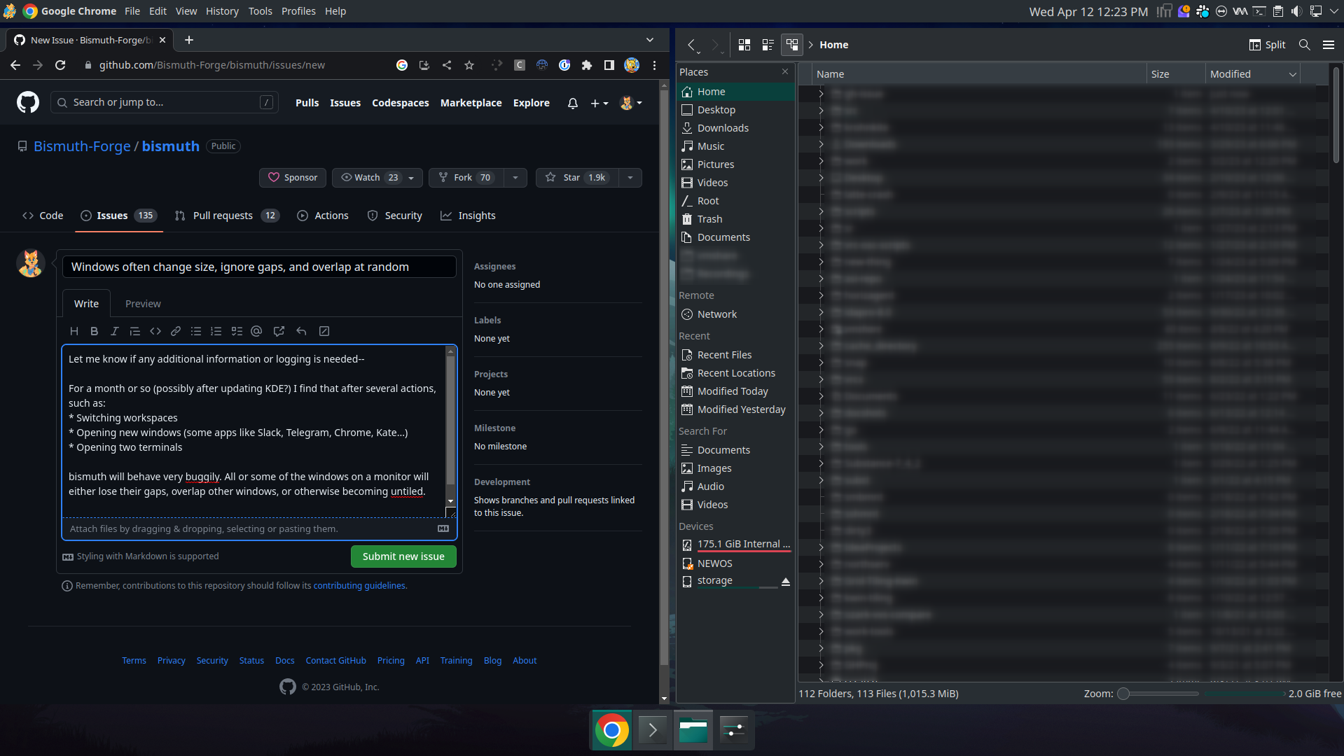Click Chrome page vertical scrollbar
1344x756 pixels.
tap(664, 378)
